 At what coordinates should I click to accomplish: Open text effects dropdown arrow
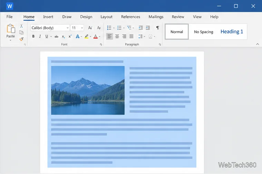click(x=81, y=37)
